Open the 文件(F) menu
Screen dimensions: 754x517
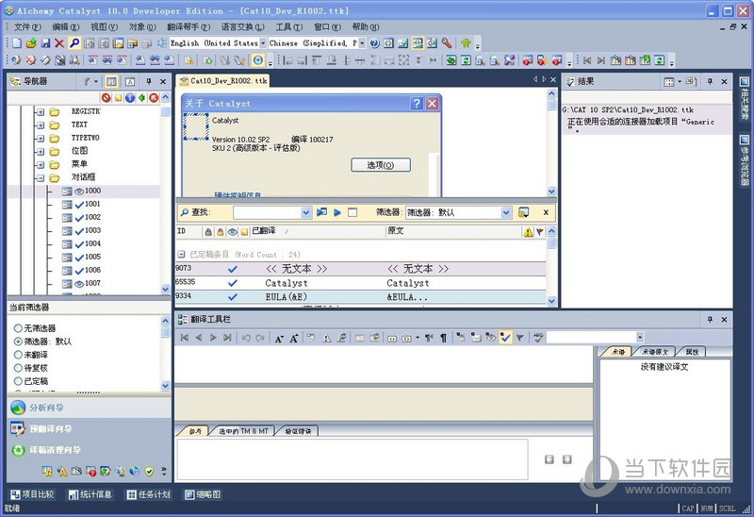[27, 27]
